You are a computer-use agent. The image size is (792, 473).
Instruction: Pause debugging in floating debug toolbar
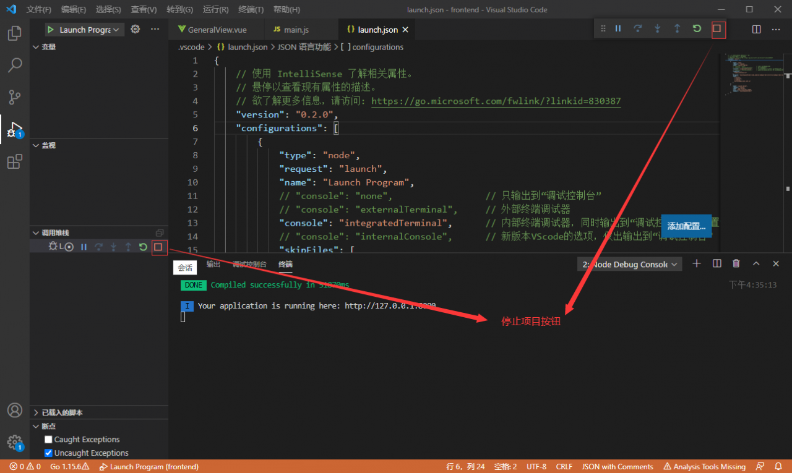point(618,28)
